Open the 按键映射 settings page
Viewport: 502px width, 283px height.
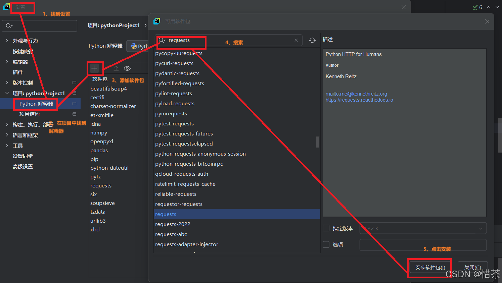[22, 51]
